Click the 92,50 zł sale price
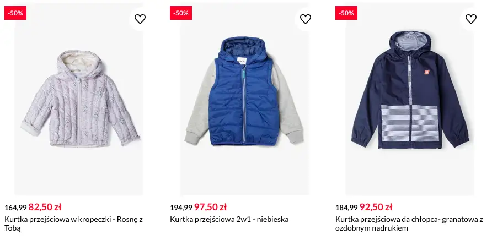The image size is (492, 240). 376,207
